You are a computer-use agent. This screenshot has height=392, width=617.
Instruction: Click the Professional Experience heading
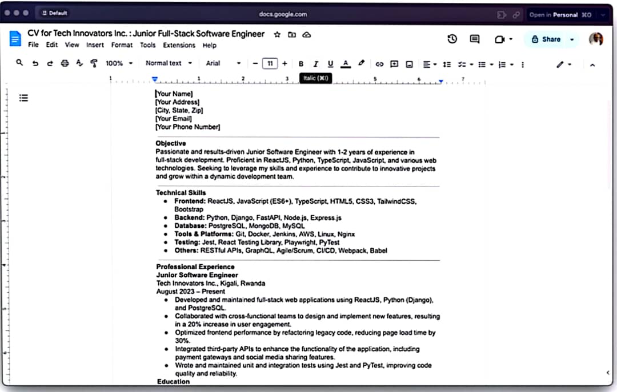tap(195, 266)
